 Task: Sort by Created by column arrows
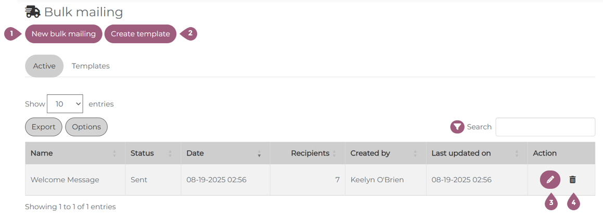coord(415,154)
